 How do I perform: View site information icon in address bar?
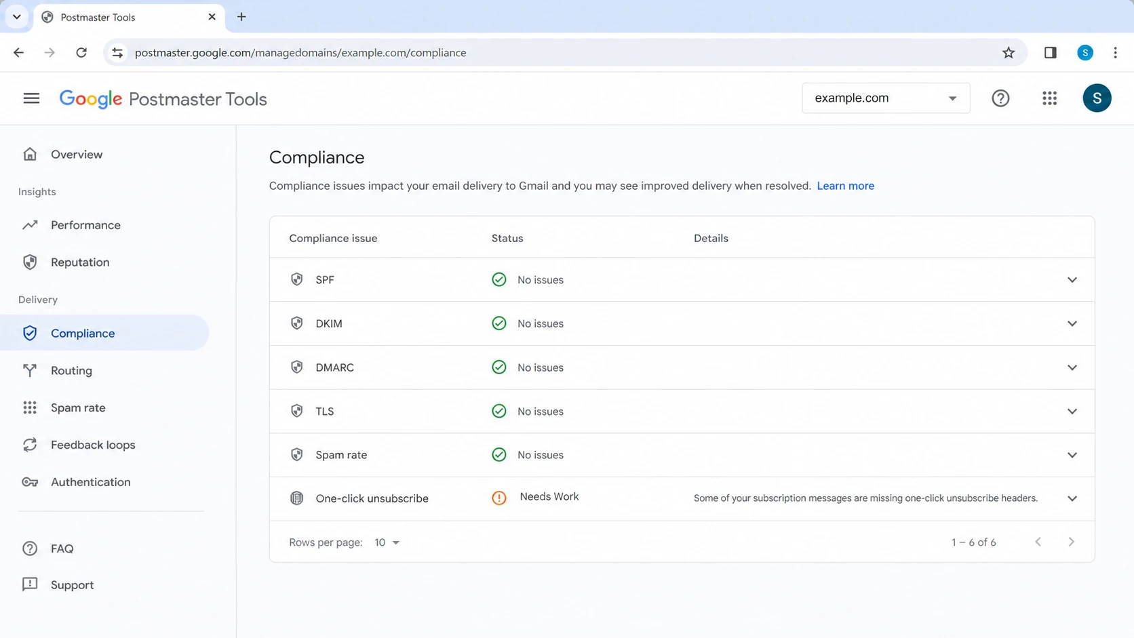pos(117,53)
